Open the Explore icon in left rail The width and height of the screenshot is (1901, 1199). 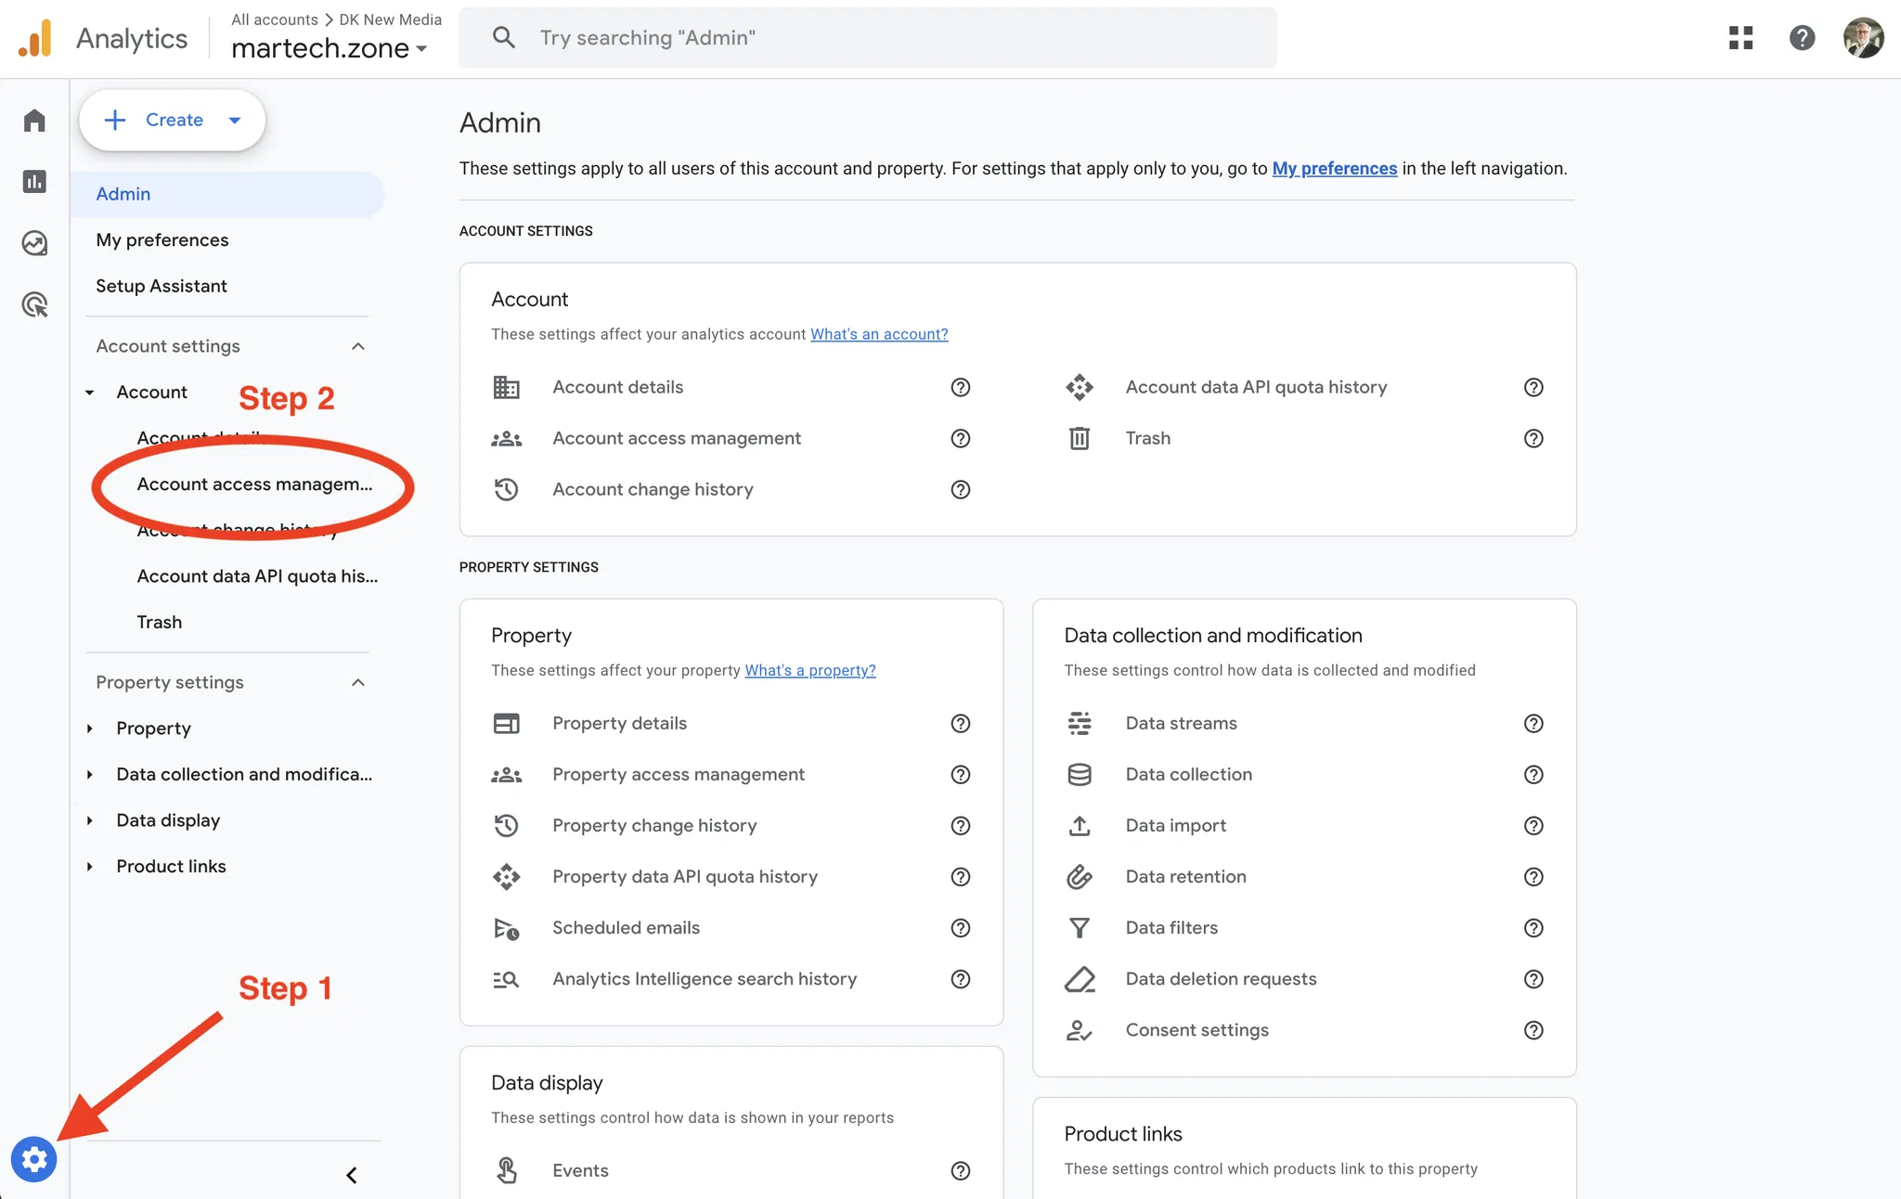click(x=34, y=243)
